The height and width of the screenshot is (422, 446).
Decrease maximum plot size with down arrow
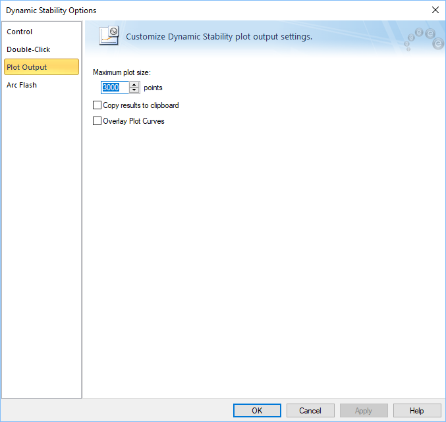(134, 90)
